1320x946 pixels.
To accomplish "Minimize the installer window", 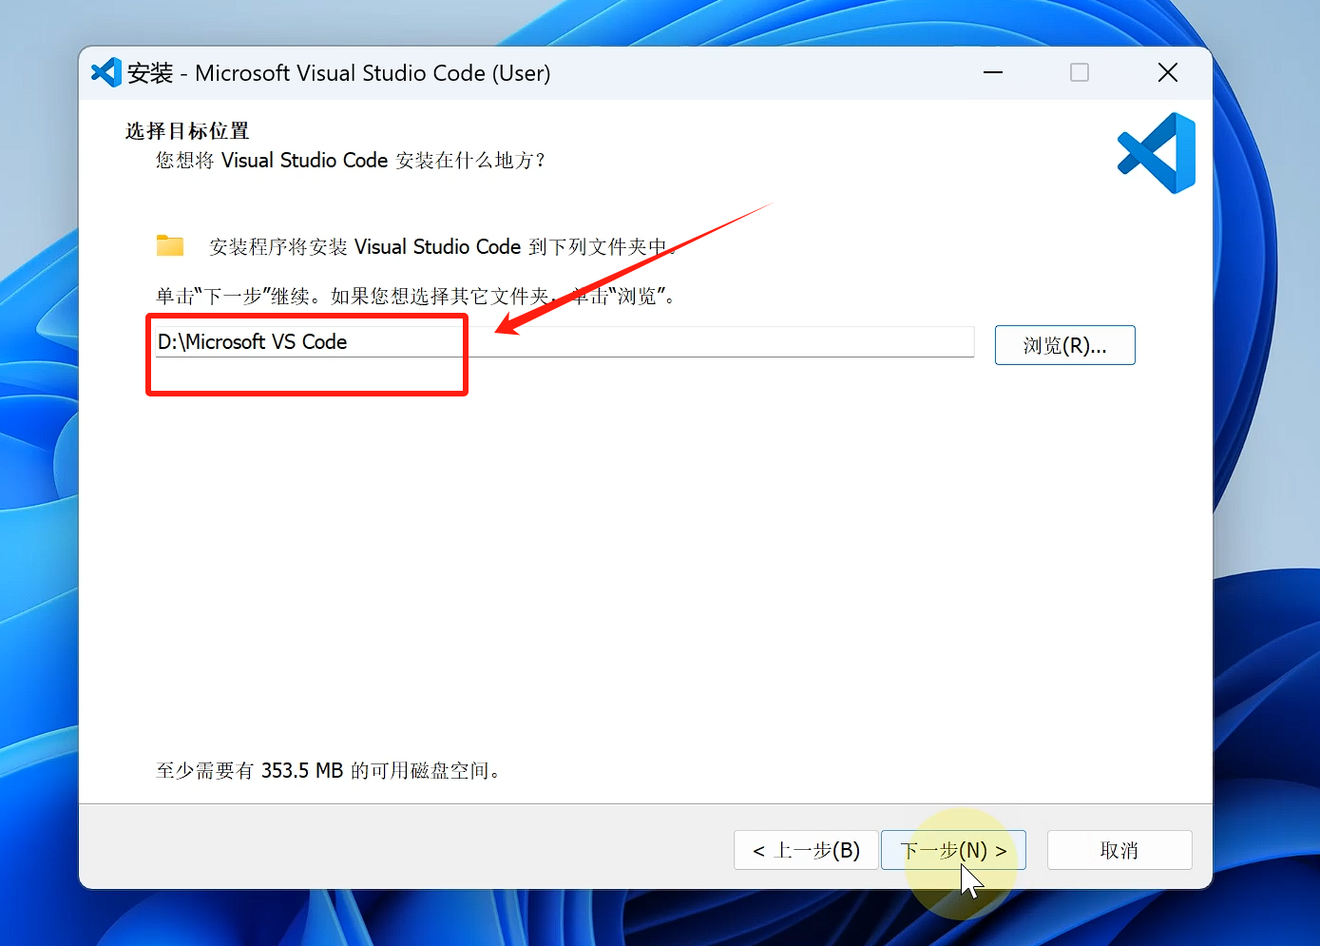I will click(993, 73).
